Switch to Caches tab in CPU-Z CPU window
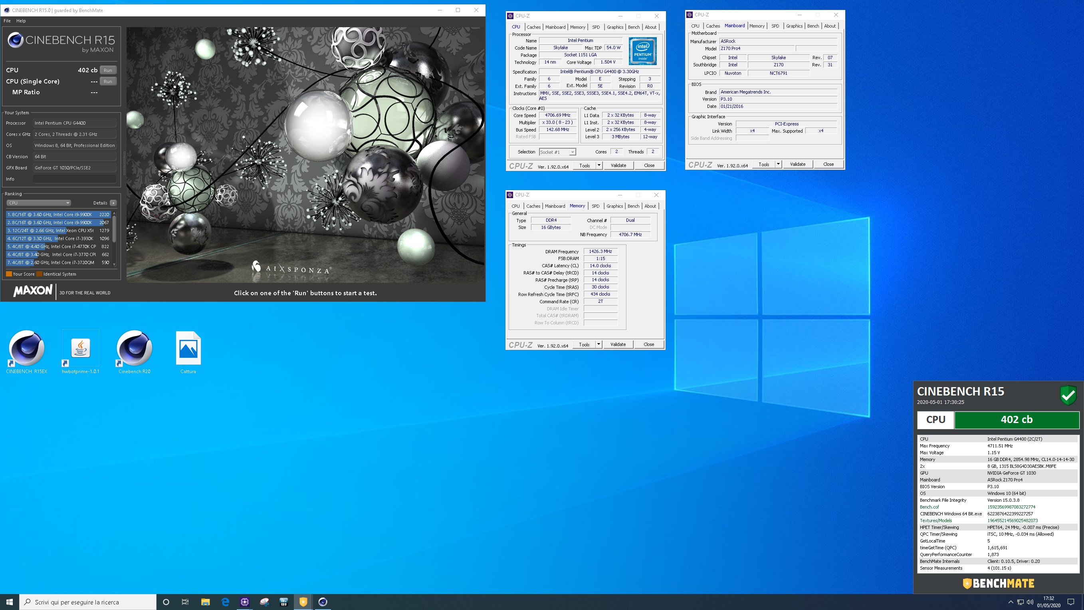The width and height of the screenshot is (1084, 610). [x=533, y=27]
